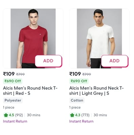This screenshot has height=135, width=134.
Task: Add the red Alcis T-shirt to cart
Action: coord(49,61)
